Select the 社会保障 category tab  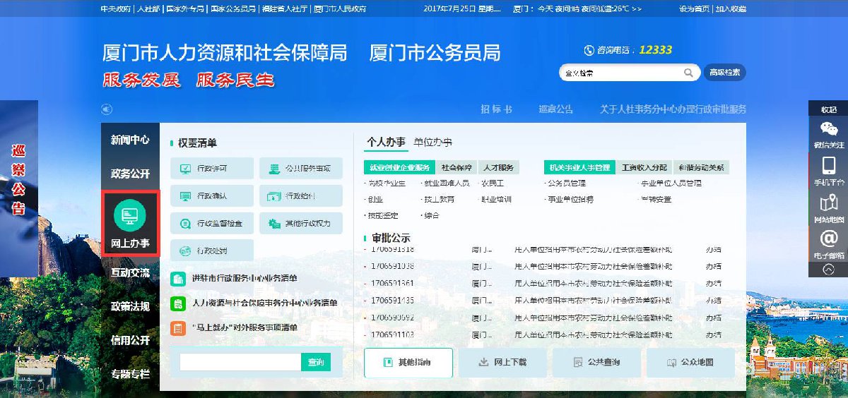(x=457, y=167)
